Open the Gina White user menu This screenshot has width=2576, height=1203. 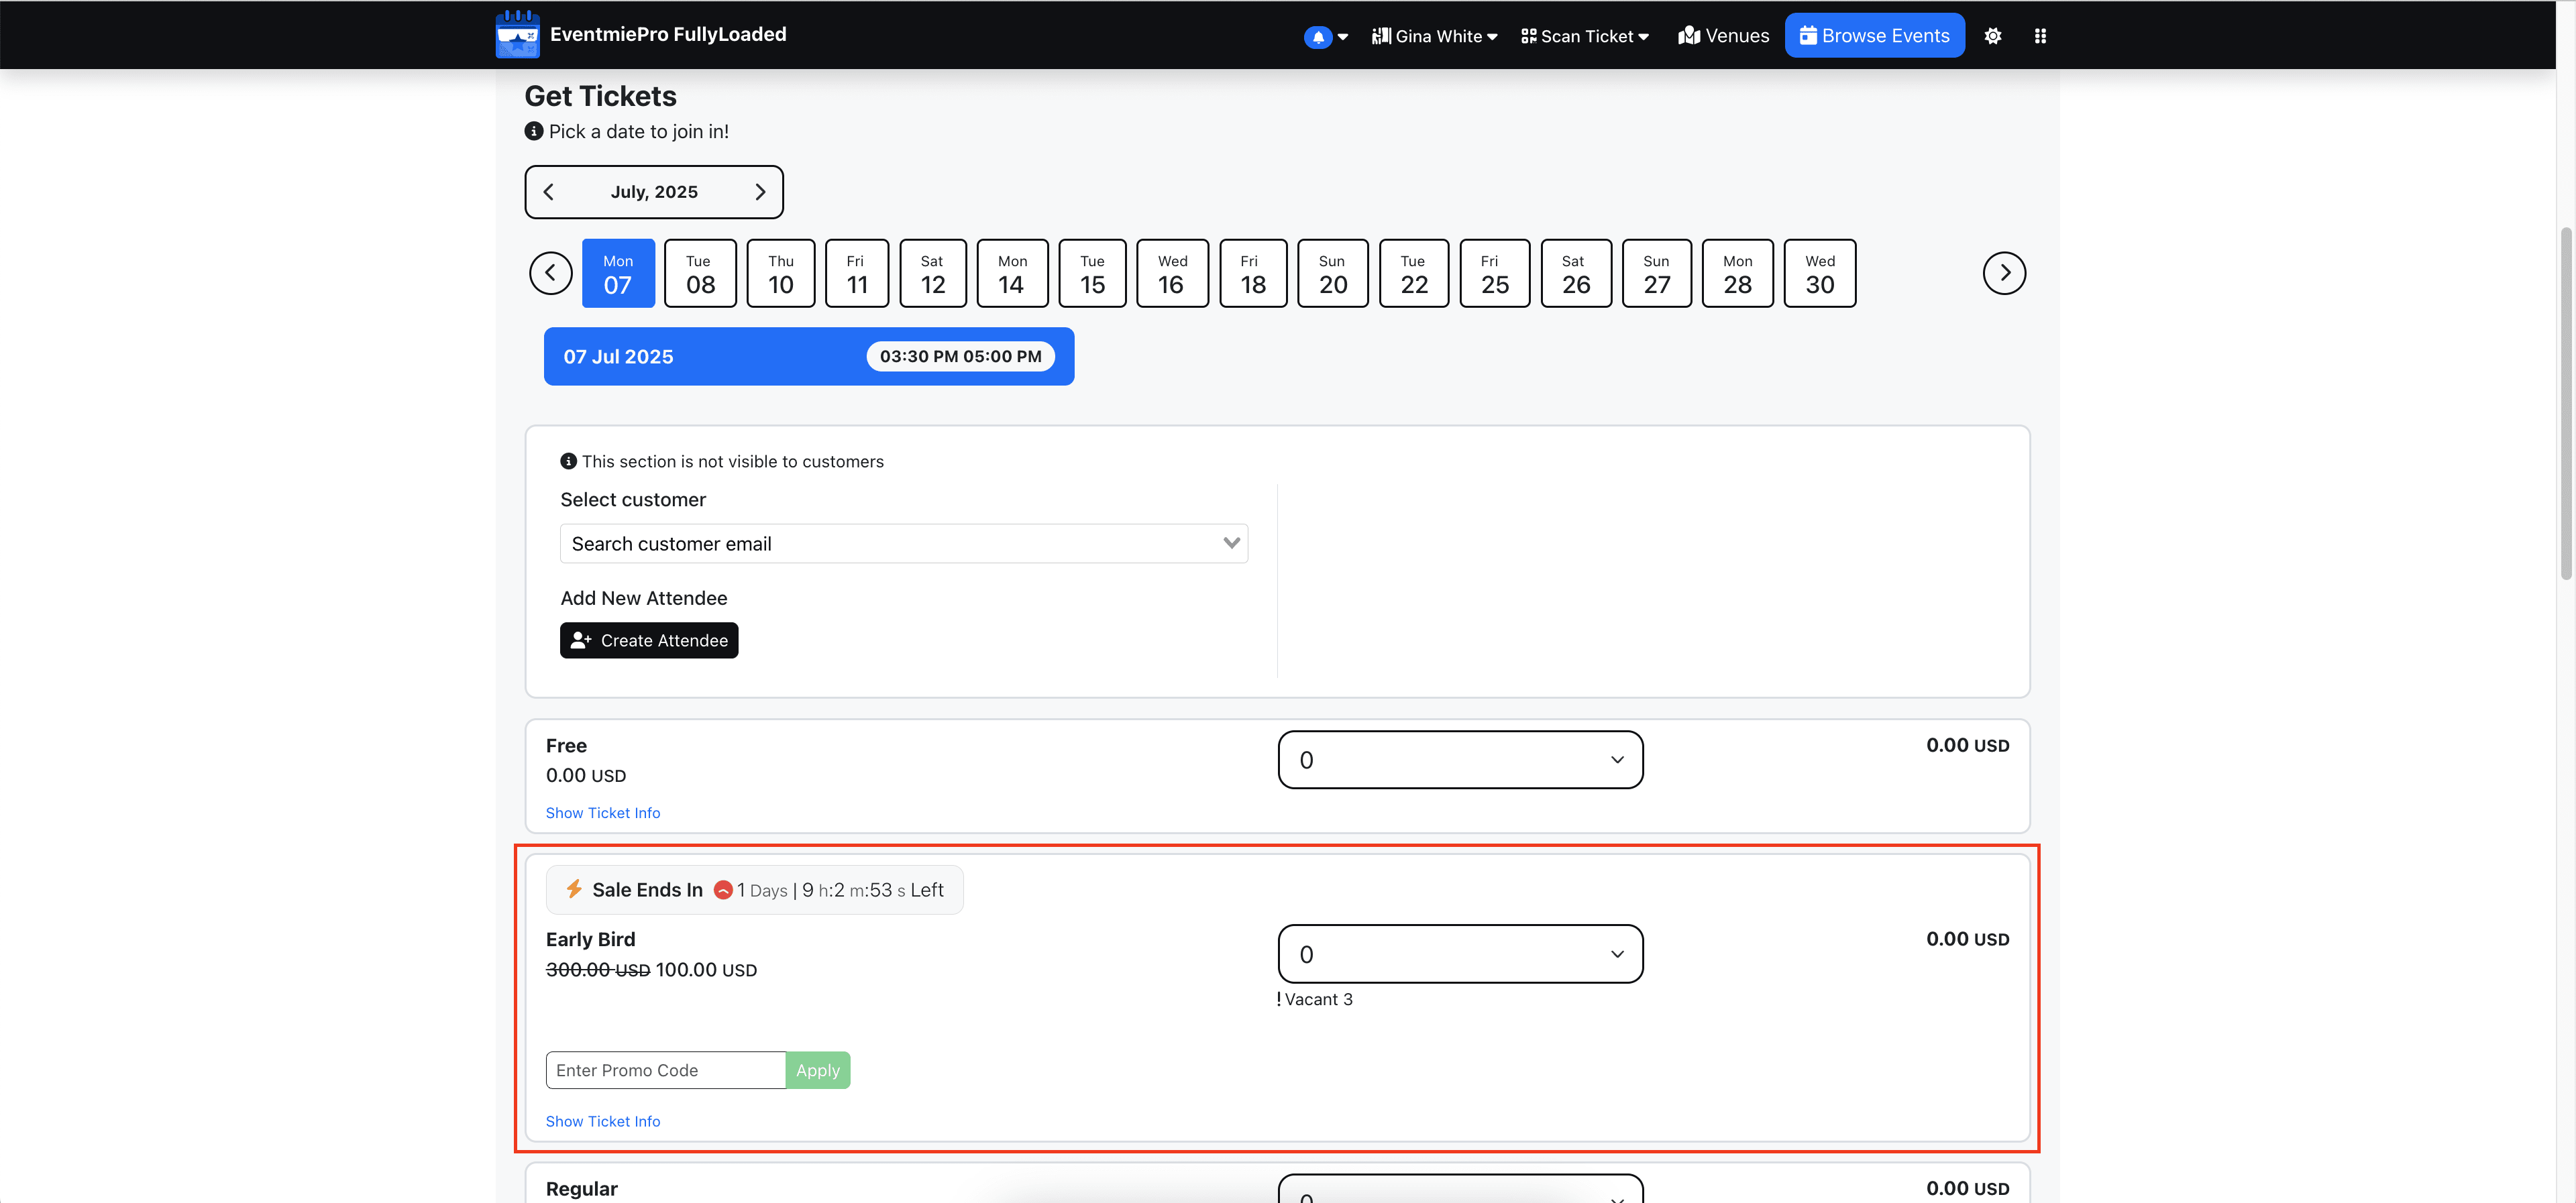pos(1434,36)
